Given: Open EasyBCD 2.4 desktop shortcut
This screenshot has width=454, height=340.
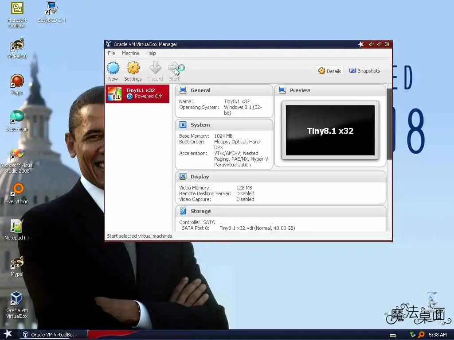Looking at the screenshot, I should point(51,12).
